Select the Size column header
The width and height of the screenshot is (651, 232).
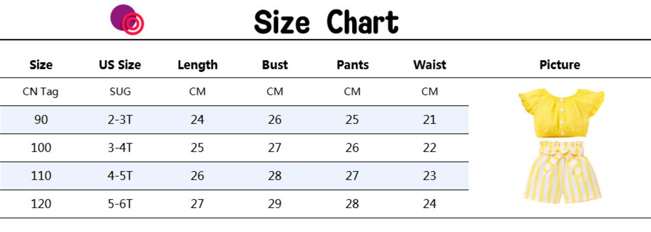coord(41,65)
